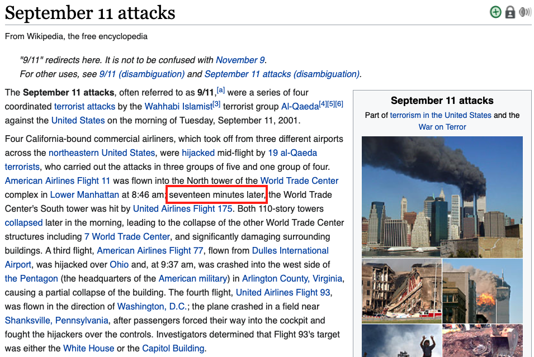Follow the hijacked link
Screen dimensions: 534x357
(x=198, y=153)
